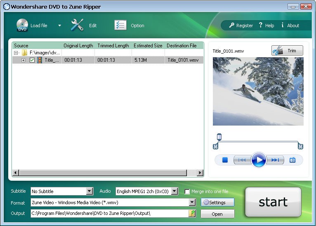Click the Load file label
316x226 pixels.
39,26
